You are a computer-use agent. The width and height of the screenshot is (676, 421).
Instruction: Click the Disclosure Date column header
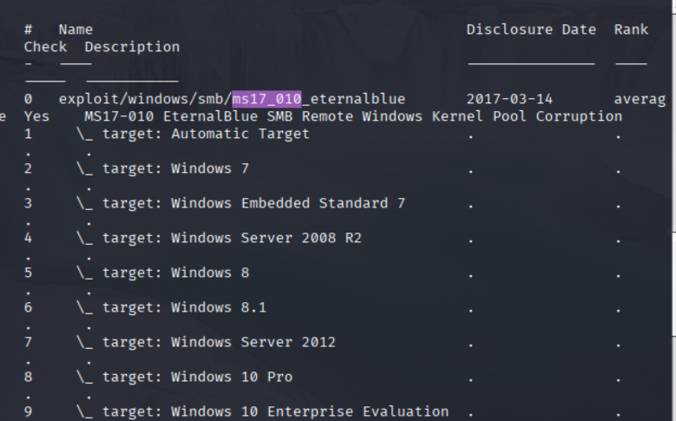click(531, 30)
